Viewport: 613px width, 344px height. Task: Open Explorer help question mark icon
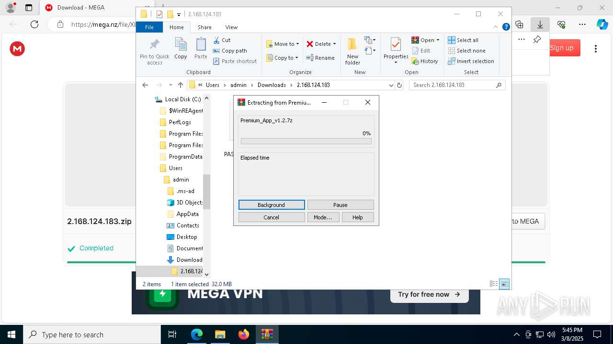(x=506, y=27)
